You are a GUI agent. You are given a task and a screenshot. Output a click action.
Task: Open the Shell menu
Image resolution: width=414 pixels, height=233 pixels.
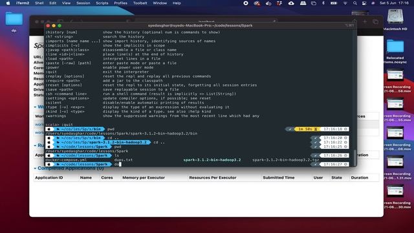39,3
